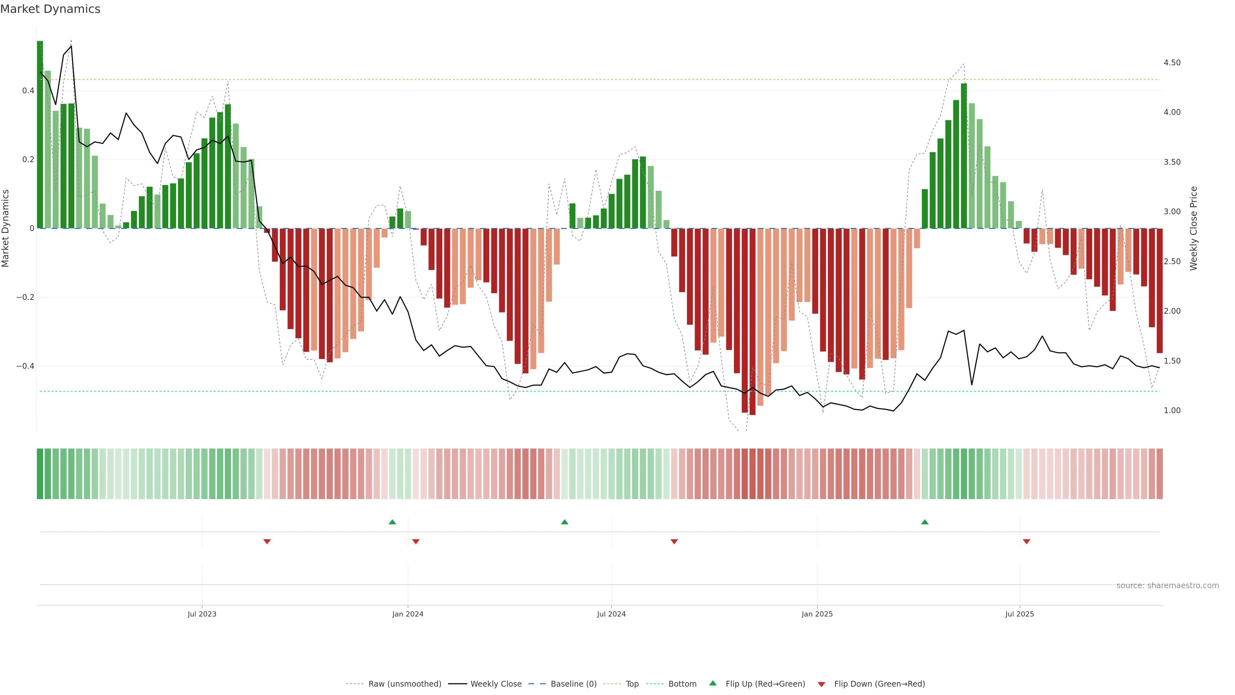Toggle the Top legend entry
Screen dimensions: 1235x695
(x=632, y=684)
